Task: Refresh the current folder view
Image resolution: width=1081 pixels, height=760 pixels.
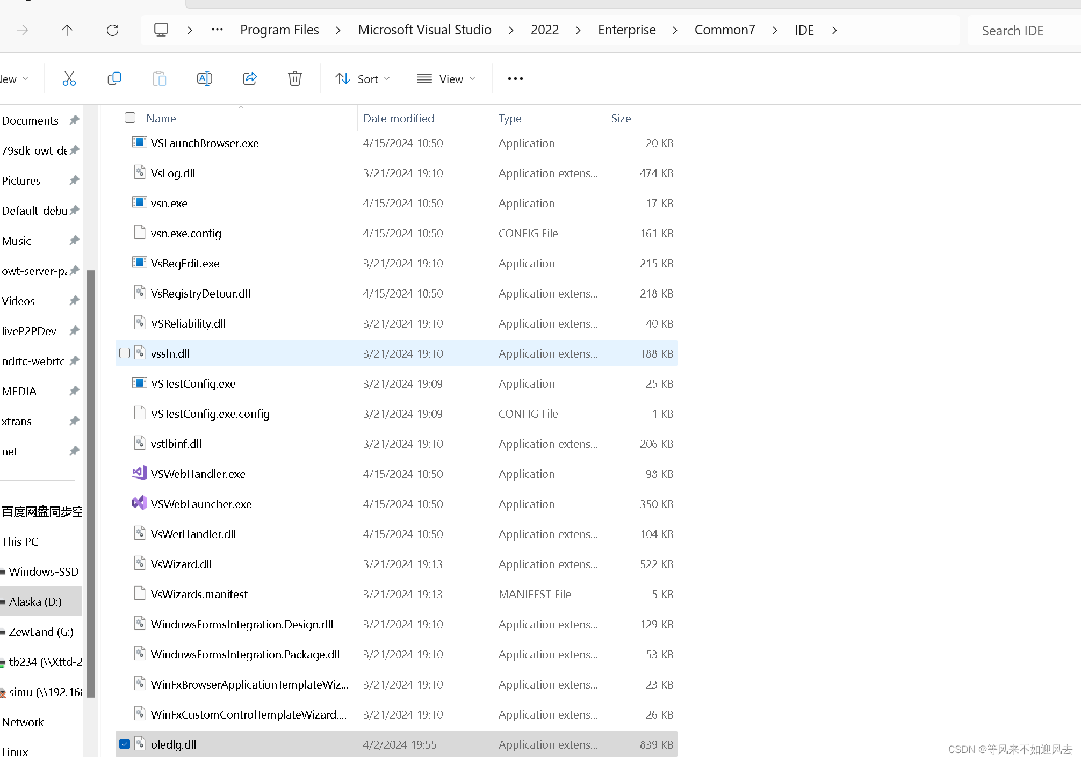Action: 112,30
